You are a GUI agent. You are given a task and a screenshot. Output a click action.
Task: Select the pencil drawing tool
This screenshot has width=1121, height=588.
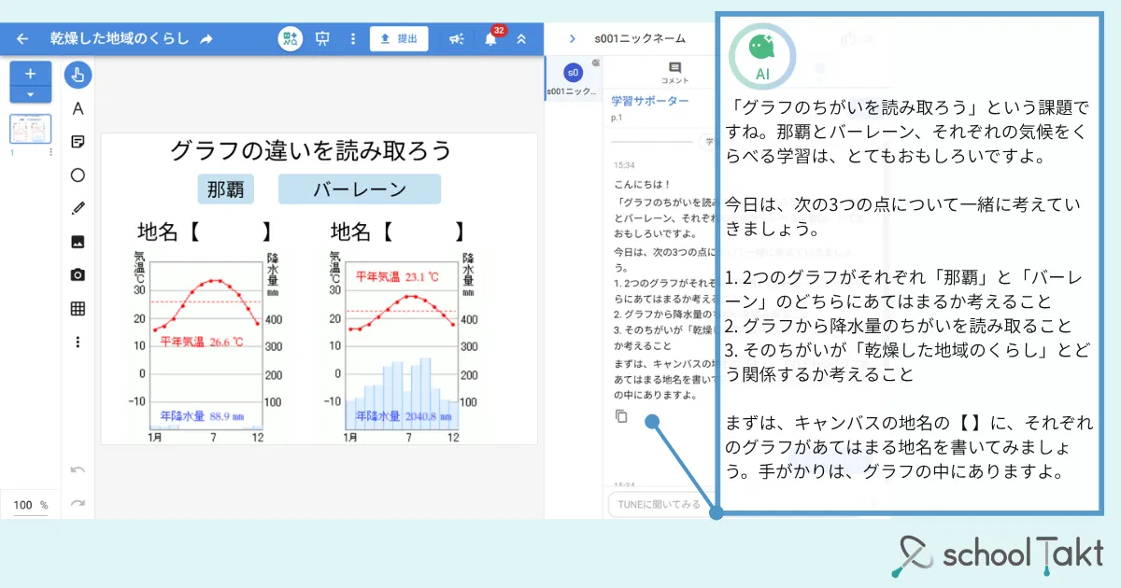point(78,208)
